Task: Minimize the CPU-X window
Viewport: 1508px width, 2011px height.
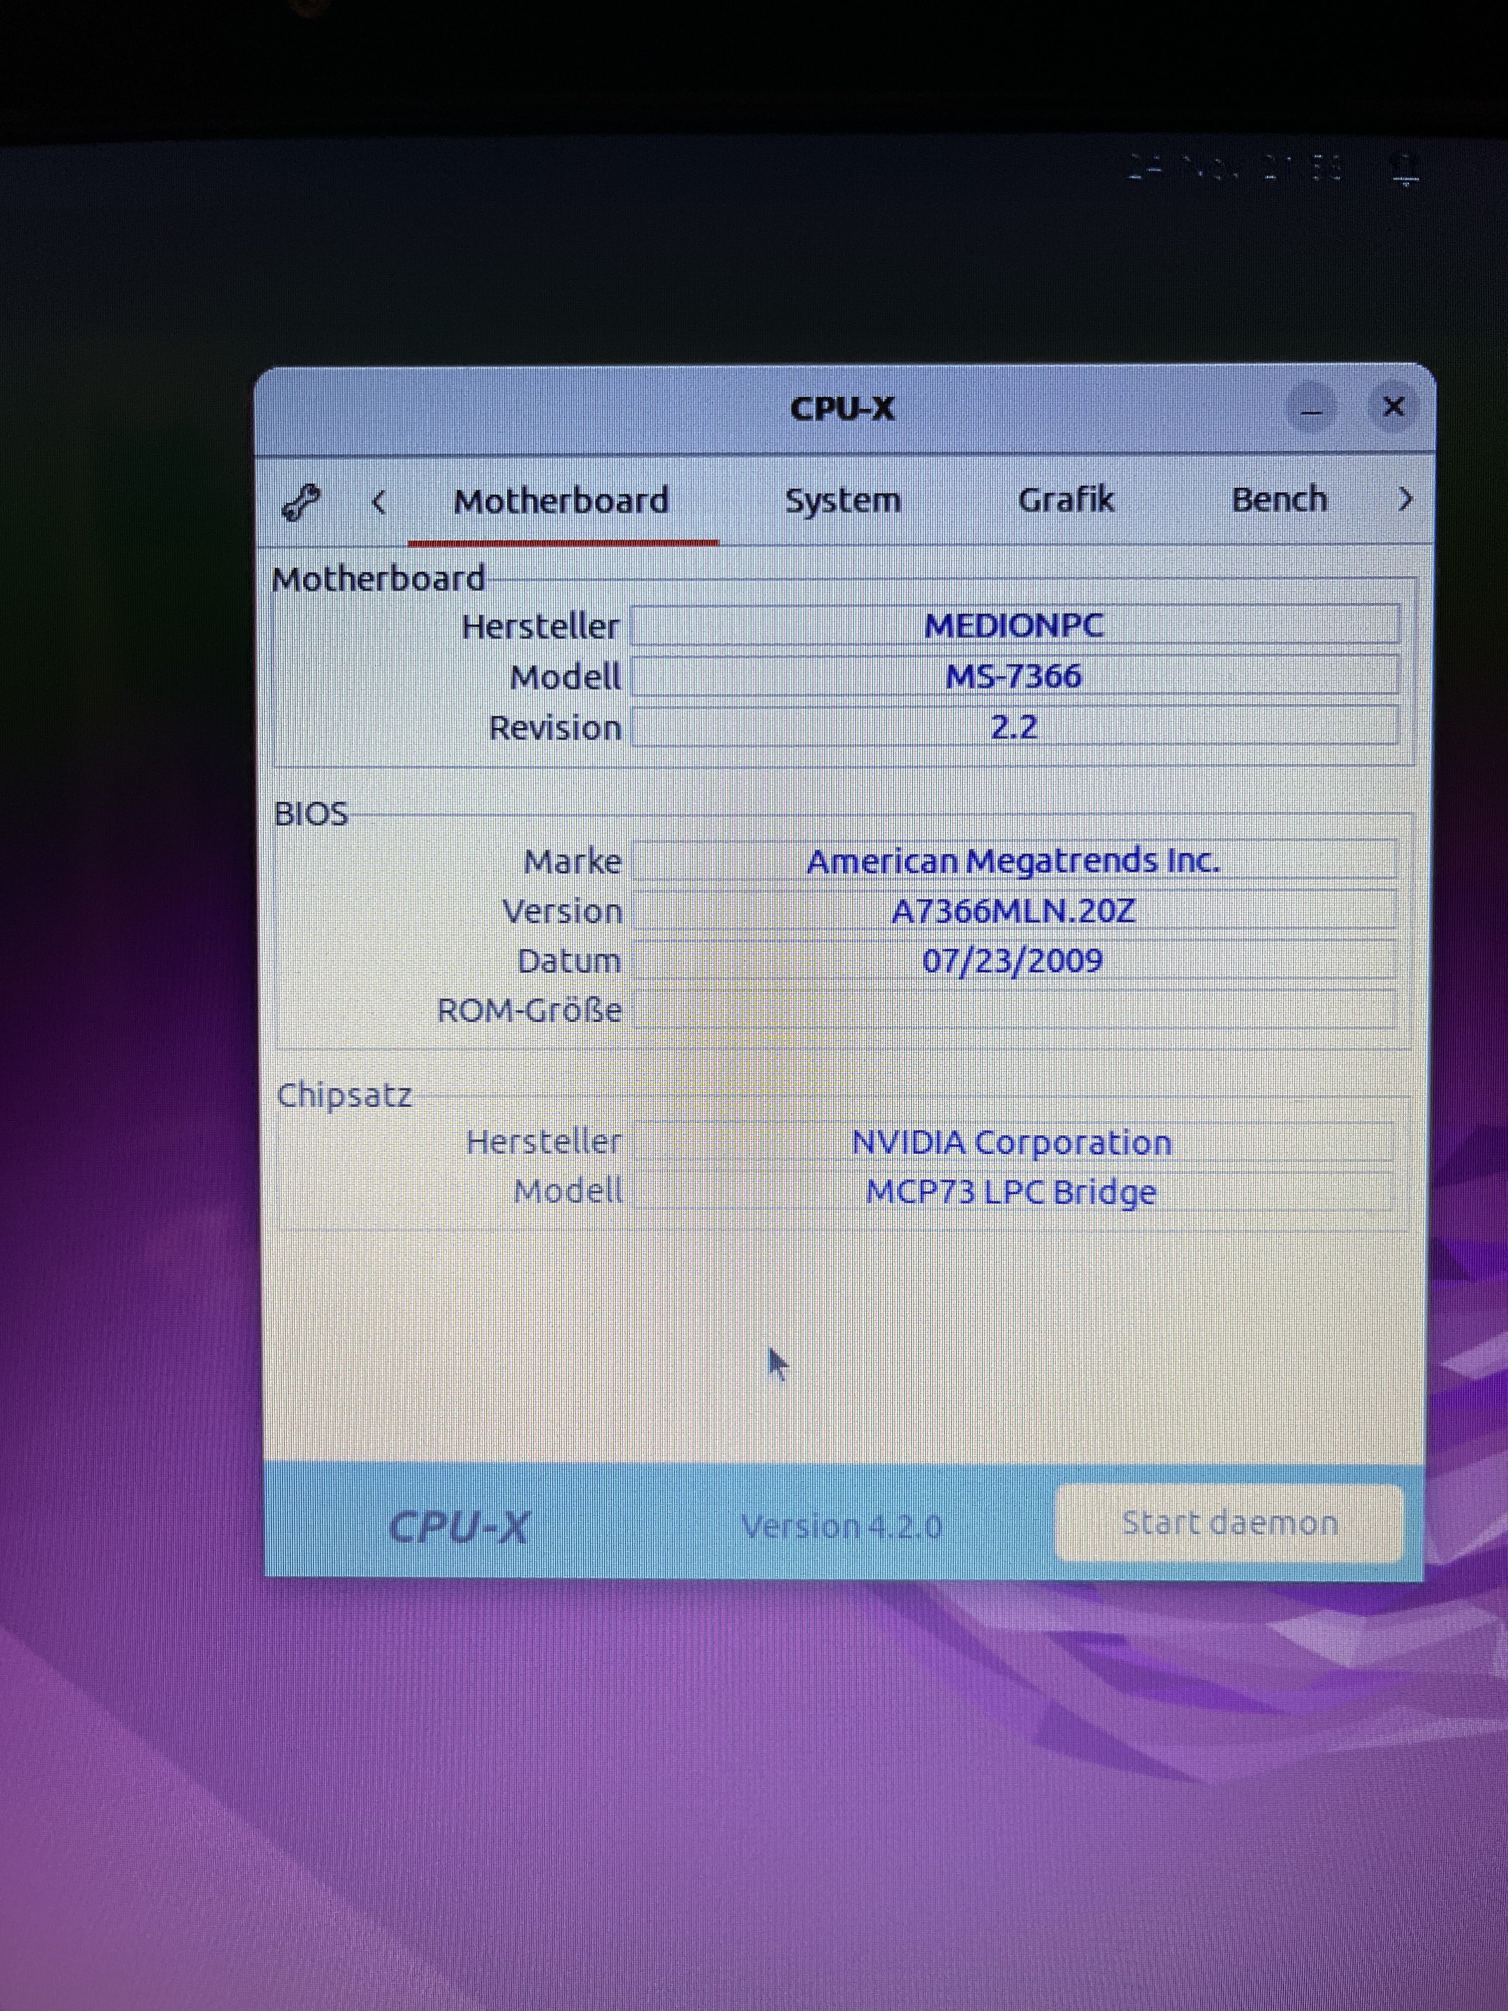Action: click(x=1311, y=408)
